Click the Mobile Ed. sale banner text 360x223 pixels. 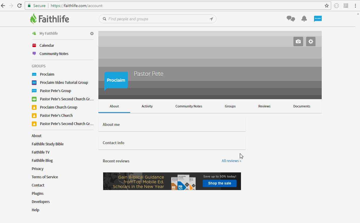click(138, 182)
